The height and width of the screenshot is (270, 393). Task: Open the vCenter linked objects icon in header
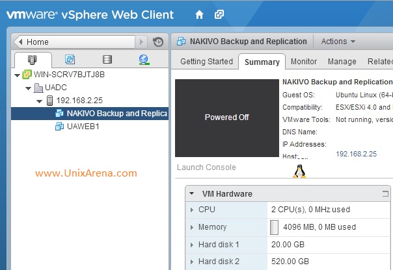[x=219, y=14]
